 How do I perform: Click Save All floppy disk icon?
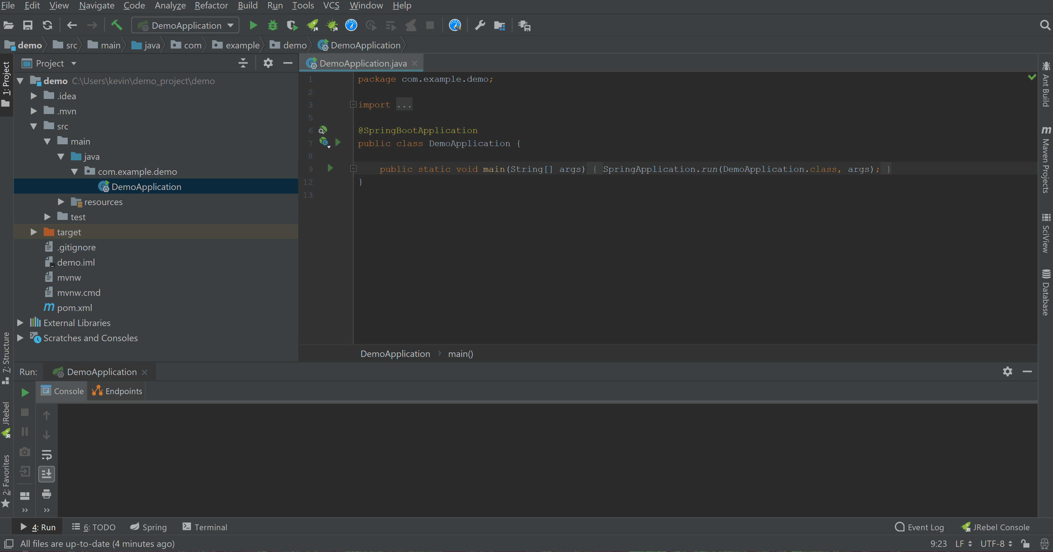tap(28, 25)
